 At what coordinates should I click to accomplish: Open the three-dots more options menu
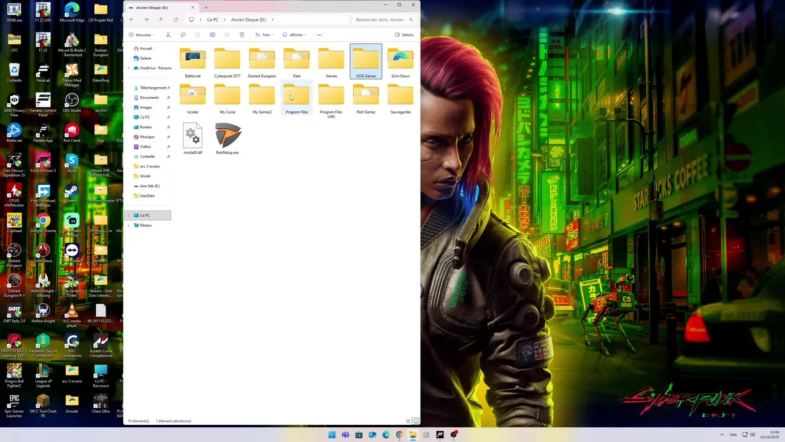click(x=319, y=35)
